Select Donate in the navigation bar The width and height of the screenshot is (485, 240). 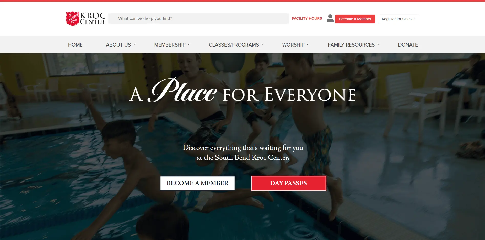pos(408,45)
